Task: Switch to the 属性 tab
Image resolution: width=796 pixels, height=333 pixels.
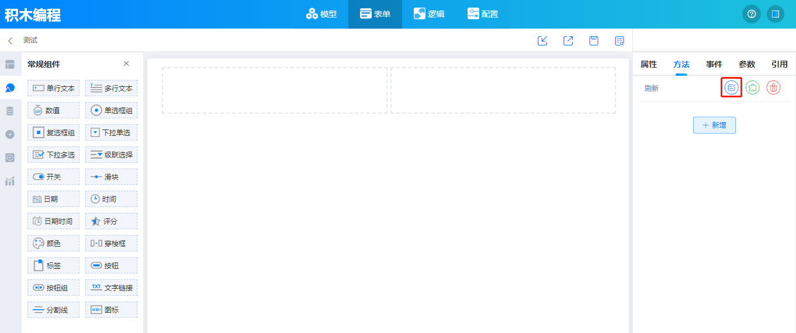Action: (648, 64)
